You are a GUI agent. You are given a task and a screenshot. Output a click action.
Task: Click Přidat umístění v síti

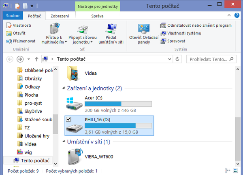point(111,33)
